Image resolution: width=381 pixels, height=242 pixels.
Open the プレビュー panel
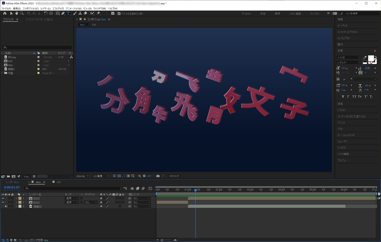[x=342, y=160]
